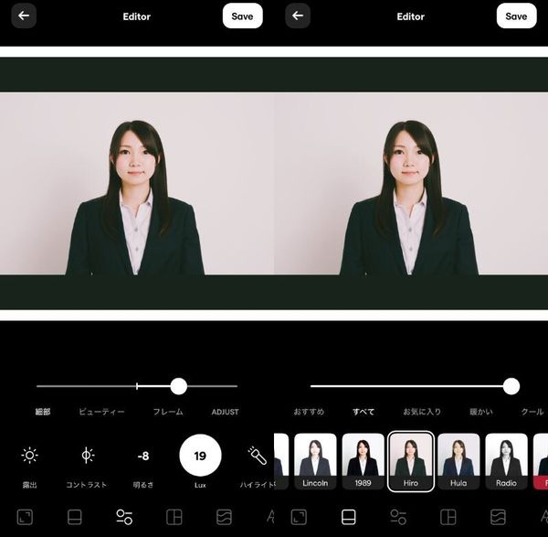Viewport: 548px width, 537px height.
Task: Click Save in the right editor
Action: (x=517, y=16)
